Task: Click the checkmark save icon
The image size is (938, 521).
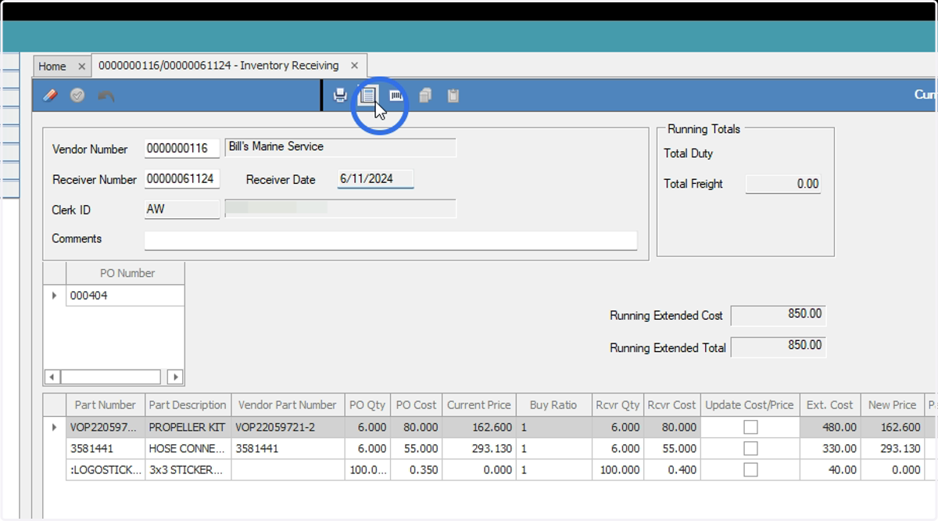Action: click(x=77, y=95)
